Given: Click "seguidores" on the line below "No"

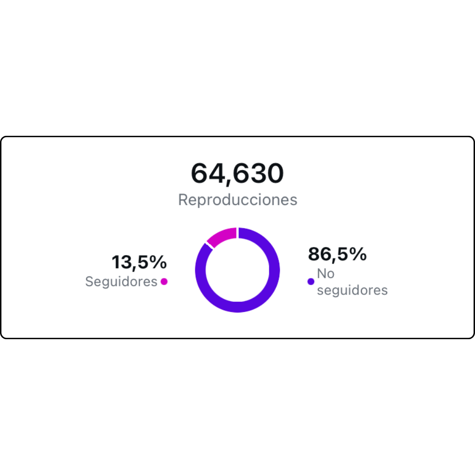Looking at the screenshot, I should tap(352, 290).
